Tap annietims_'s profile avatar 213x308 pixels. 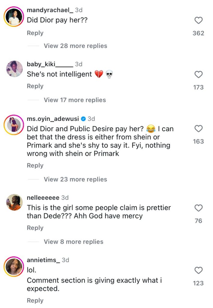14,266
